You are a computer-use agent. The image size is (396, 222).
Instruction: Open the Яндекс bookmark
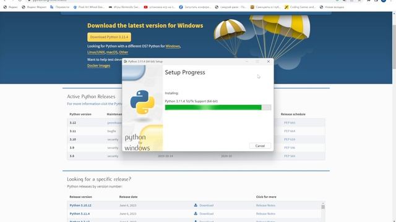coord(11,7)
